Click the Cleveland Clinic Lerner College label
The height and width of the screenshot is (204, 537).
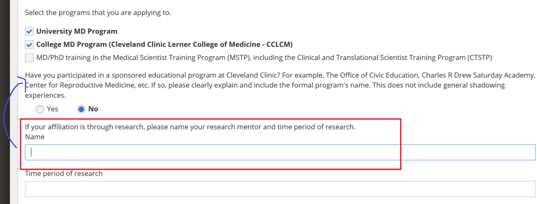pyautogui.click(x=165, y=45)
